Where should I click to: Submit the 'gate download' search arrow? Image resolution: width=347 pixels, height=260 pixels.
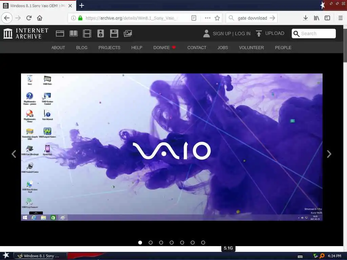pos(273,18)
